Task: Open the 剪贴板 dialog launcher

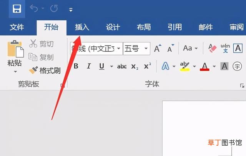Action: pos(62,85)
